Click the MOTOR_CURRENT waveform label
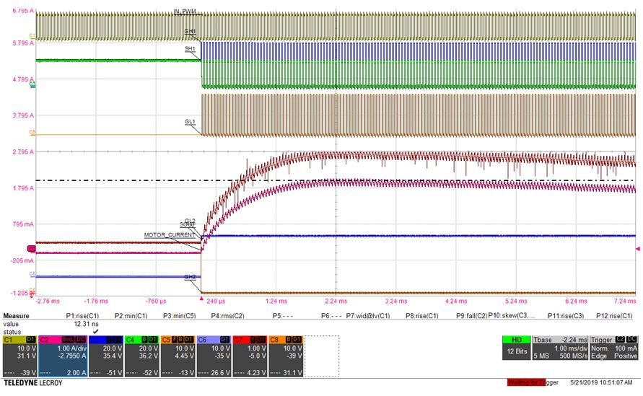The image size is (643, 396). click(x=169, y=235)
